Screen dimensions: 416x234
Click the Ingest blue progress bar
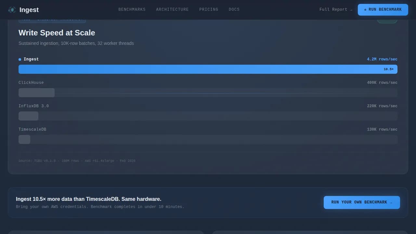(x=208, y=69)
